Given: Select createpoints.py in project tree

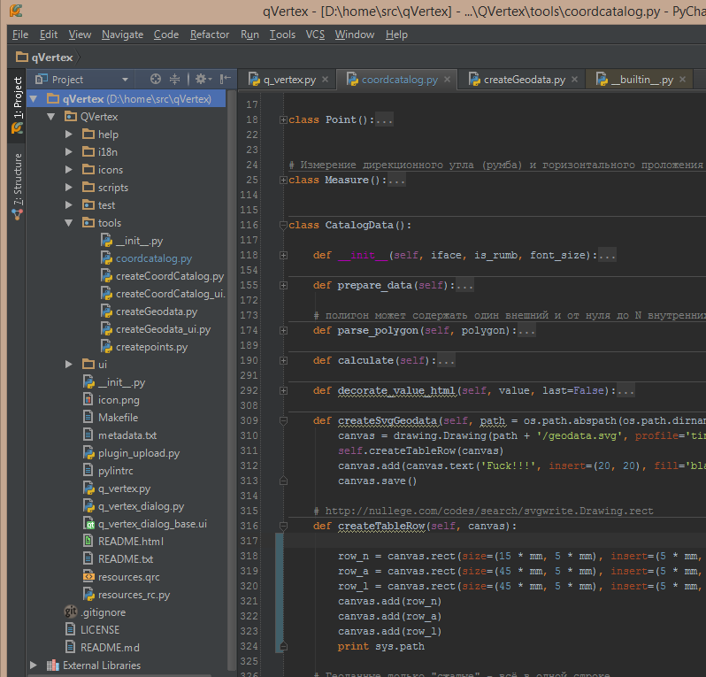Looking at the screenshot, I should point(151,347).
